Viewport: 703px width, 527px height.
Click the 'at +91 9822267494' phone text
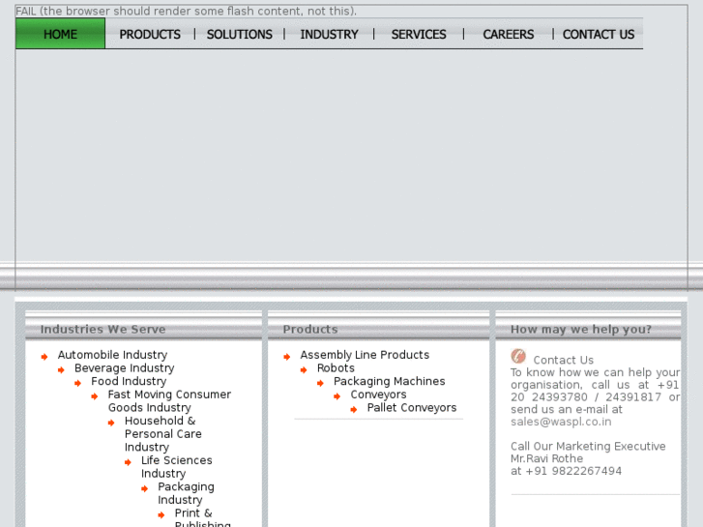pyautogui.click(x=566, y=471)
